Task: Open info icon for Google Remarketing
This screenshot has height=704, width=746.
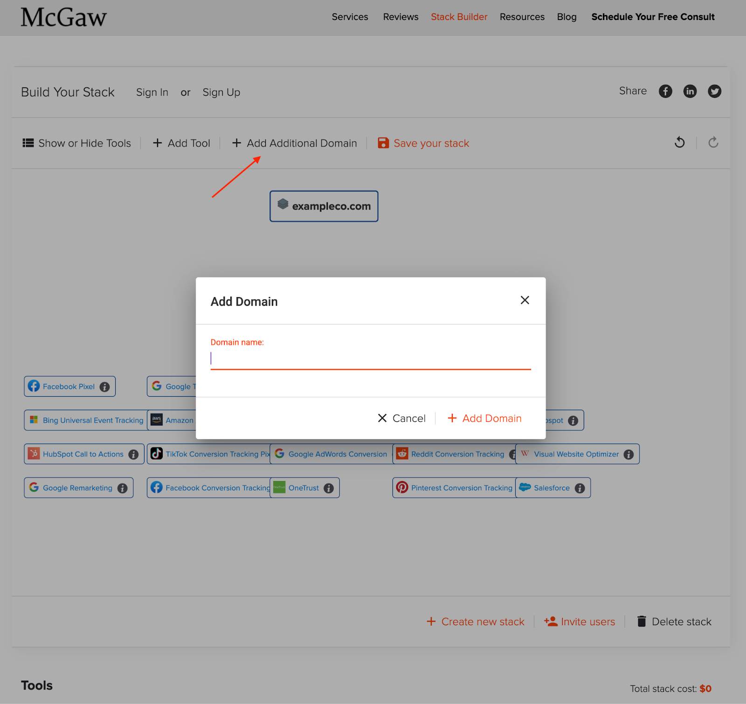Action: [123, 488]
